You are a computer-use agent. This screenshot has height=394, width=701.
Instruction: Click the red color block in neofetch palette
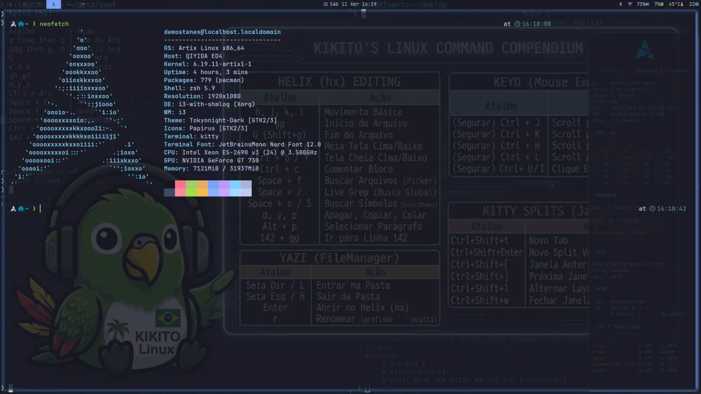180,189
